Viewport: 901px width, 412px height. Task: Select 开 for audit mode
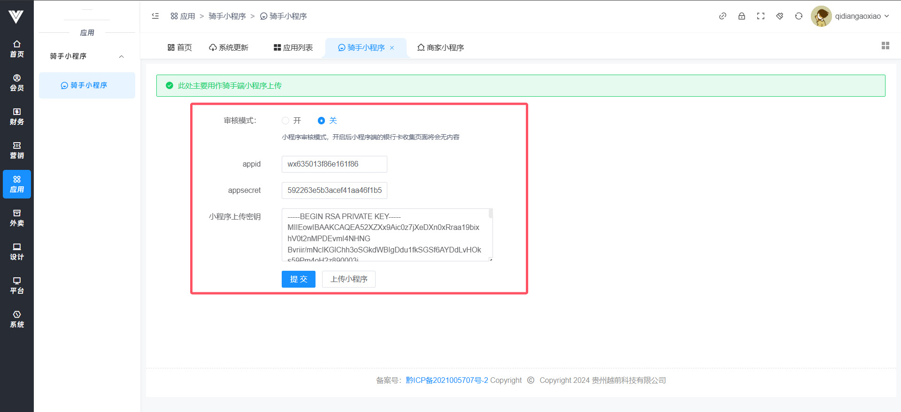285,121
